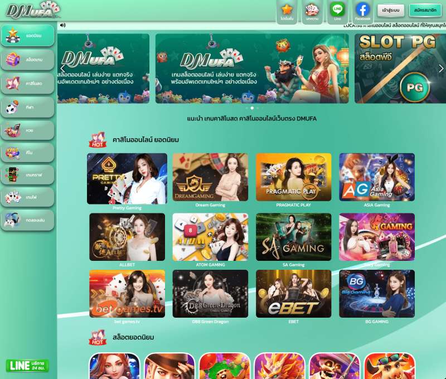The height and width of the screenshot is (379, 446).
Task: Click the PRAGMATIC PLAY caption text
Action: pos(294,205)
